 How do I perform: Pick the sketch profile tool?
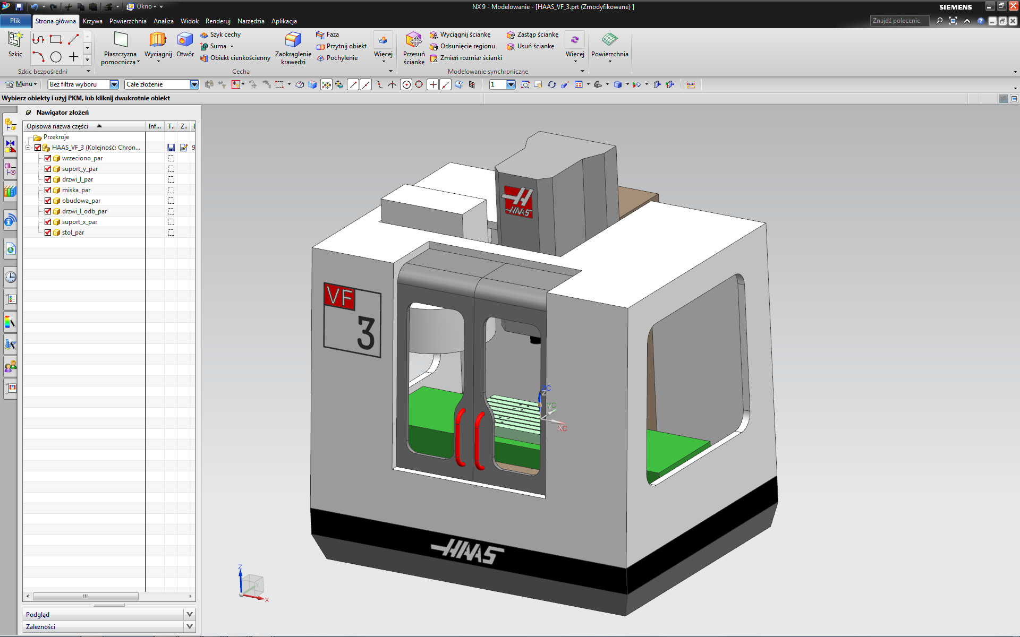click(x=38, y=39)
